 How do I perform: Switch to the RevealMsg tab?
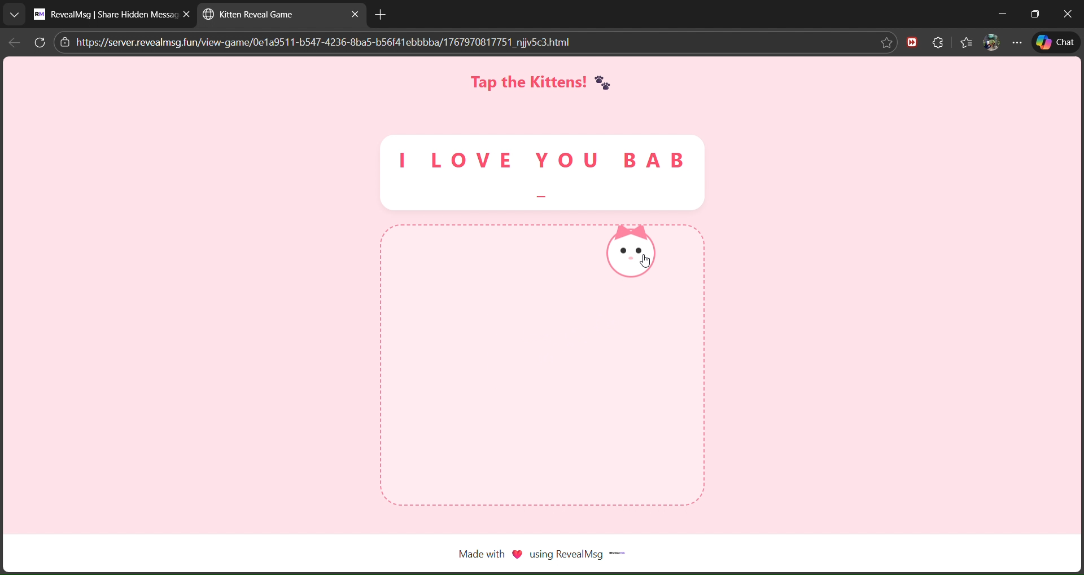[107, 15]
